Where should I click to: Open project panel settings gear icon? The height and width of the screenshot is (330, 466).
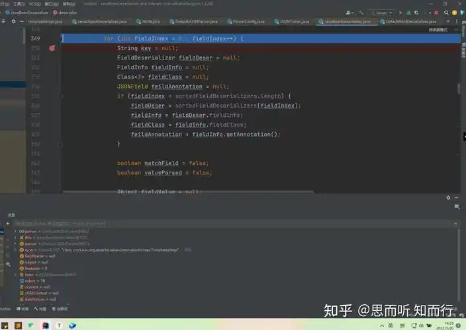(x=13, y=21)
